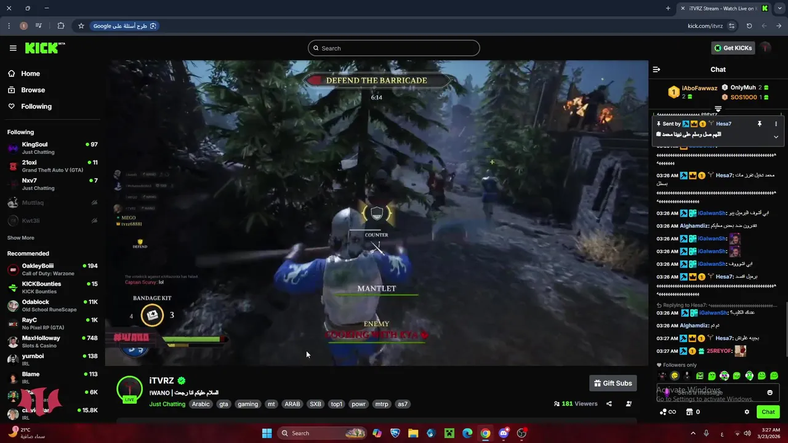This screenshot has height=443, width=788.
Task: Open new tab with plus icon
Action: (x=668, y=8)
